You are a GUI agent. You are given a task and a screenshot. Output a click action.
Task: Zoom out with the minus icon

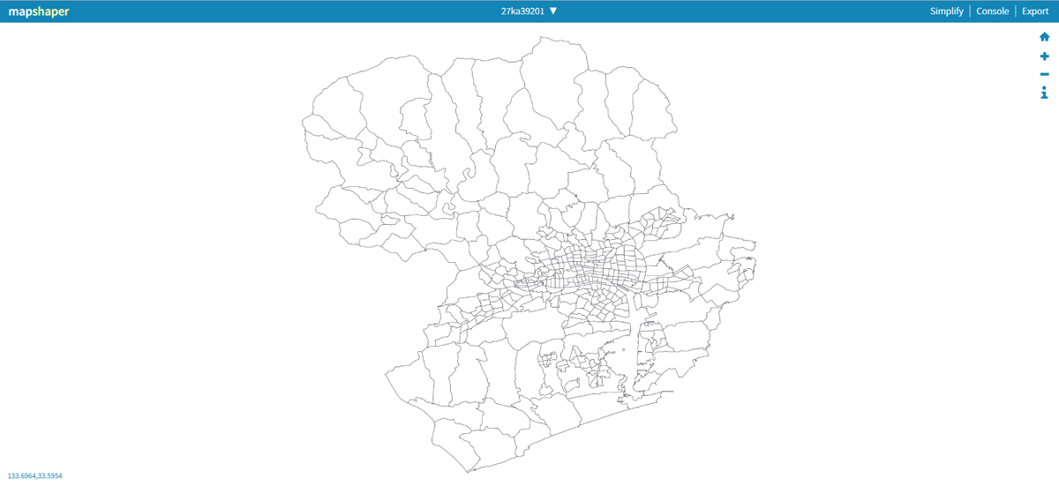pyautogui.click(x=1044, y=74)
